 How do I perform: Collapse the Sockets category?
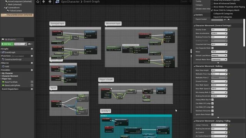(194, 15)
